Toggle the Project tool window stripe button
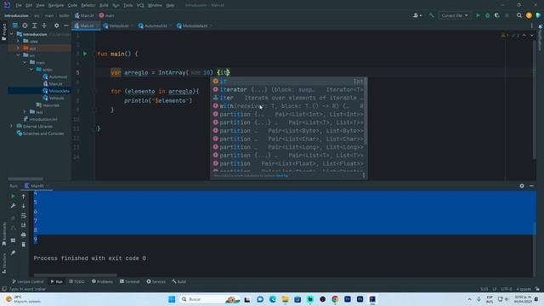The image size is (544, 306). pos(3,32)
